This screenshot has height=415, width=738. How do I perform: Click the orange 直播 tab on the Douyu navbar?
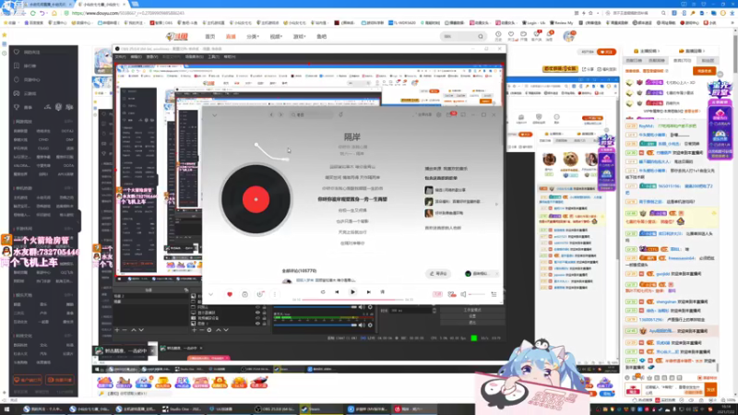(x=231, y=37)
